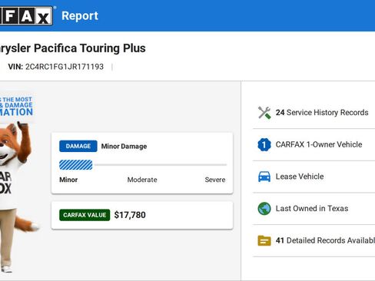Click the CARFAX logo in header
This screenshot has width=375, height=281.
click(26, 16)
